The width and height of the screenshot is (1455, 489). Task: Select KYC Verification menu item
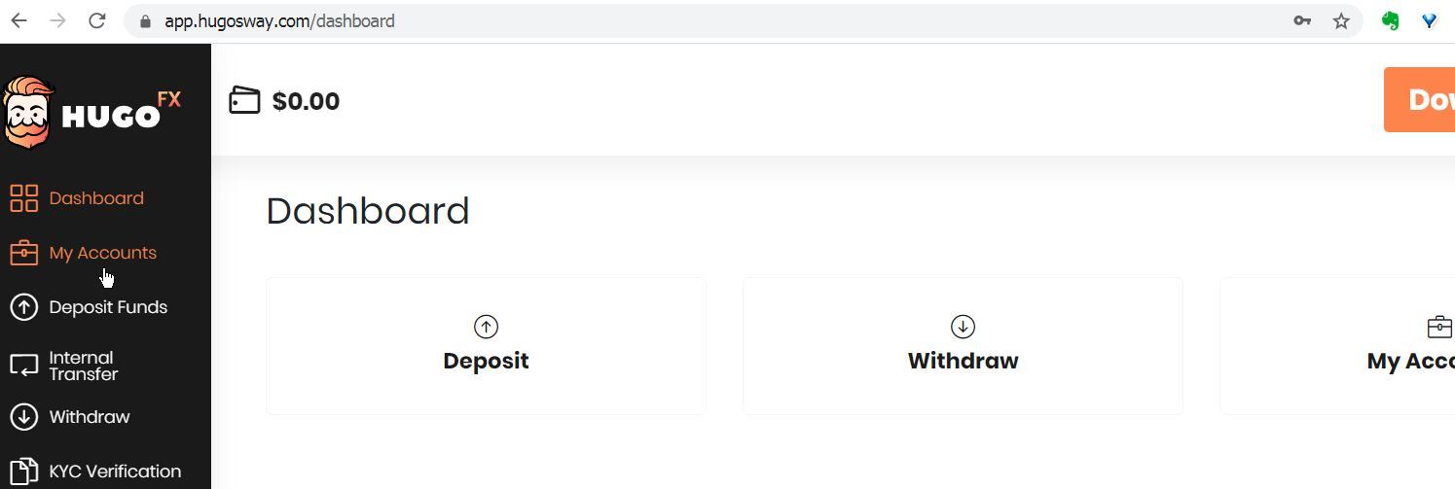tap(115, 472)
